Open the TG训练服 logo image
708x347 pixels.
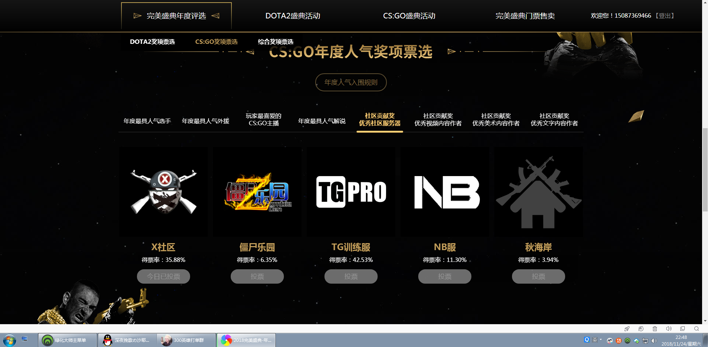pyautogui.click(x=351, y=192)
